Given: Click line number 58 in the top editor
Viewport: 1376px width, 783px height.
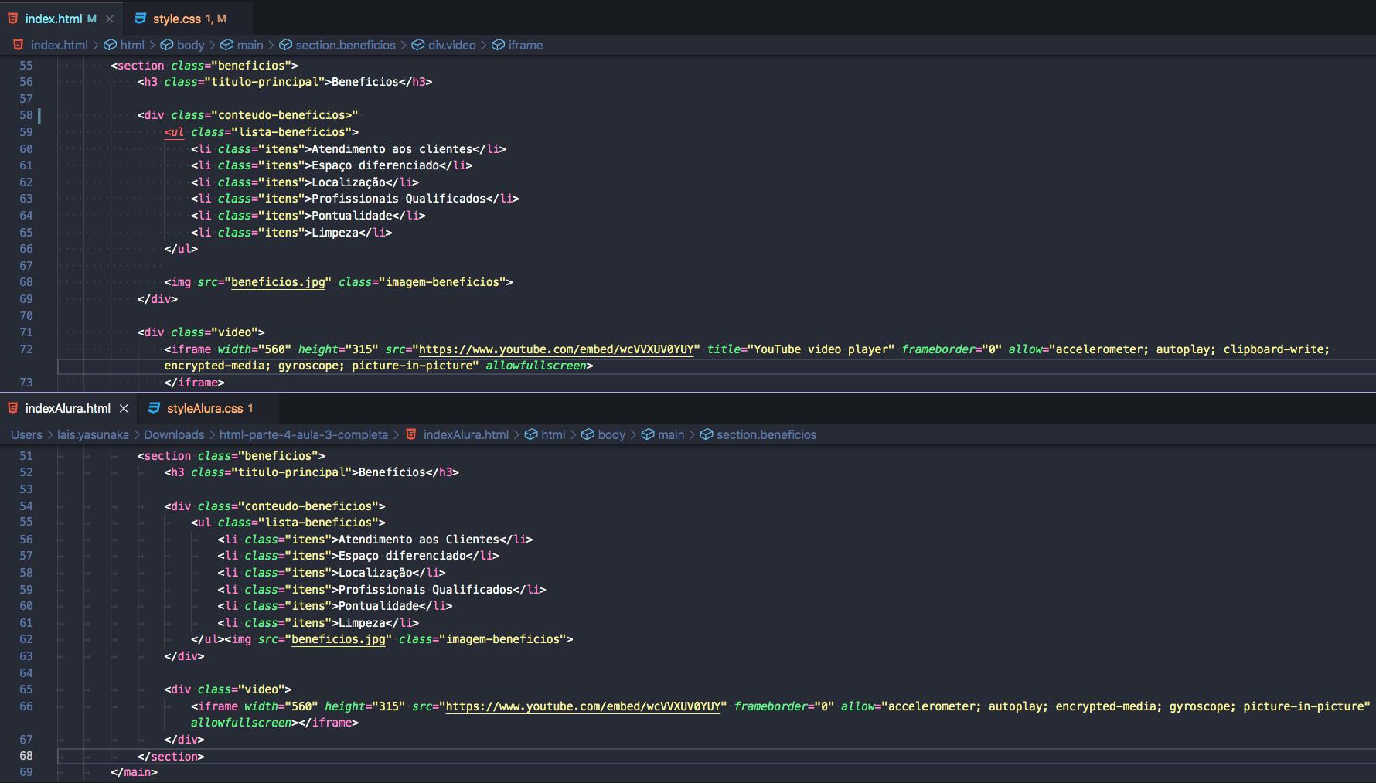Looking at the screenshot, I should click(x=26, y=115).
